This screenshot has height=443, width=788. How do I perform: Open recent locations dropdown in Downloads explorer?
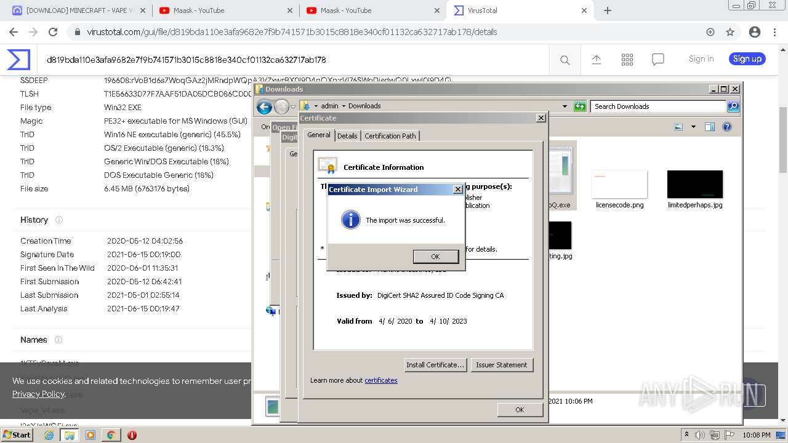294,107
